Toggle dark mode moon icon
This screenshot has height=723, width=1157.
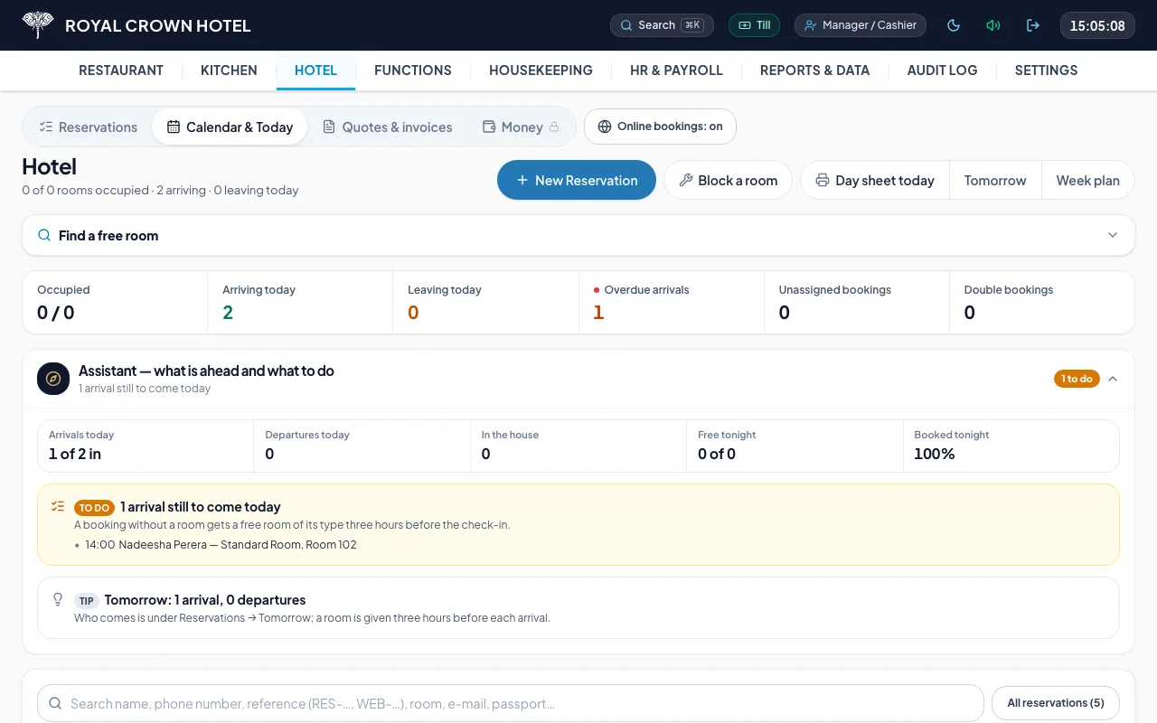954,25
